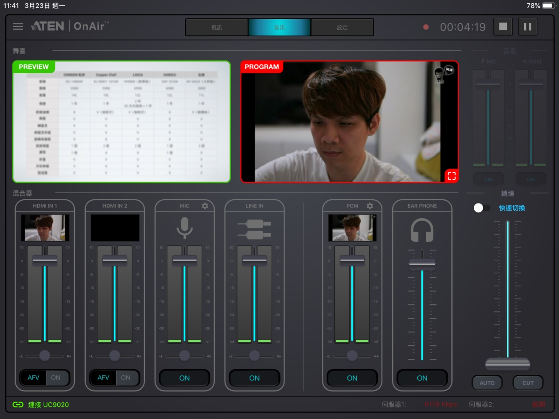Mute the MIC channel ON button
559x419 pixels.
pyautogui.click(x=184, y=378)
